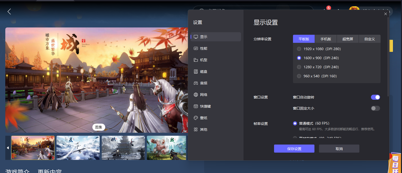This screenshot has width=402, height=173.
Task: Switch to the 自定义 resolution tab
Action: [x=370, y=39]
